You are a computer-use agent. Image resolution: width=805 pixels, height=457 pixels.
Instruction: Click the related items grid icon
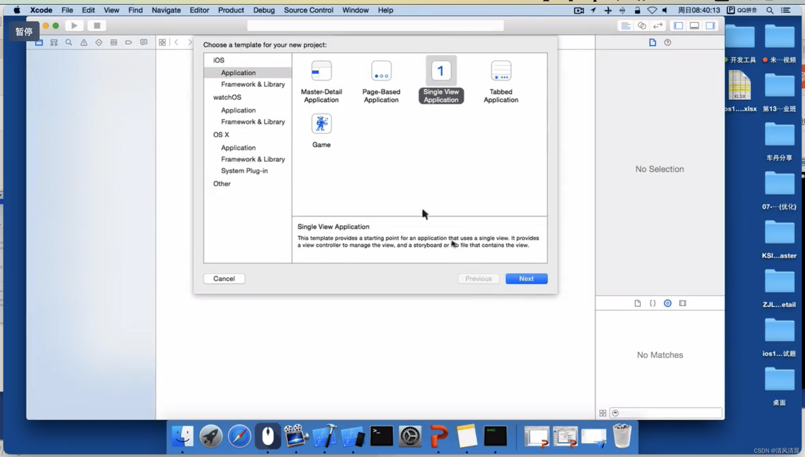coord(162,42)
